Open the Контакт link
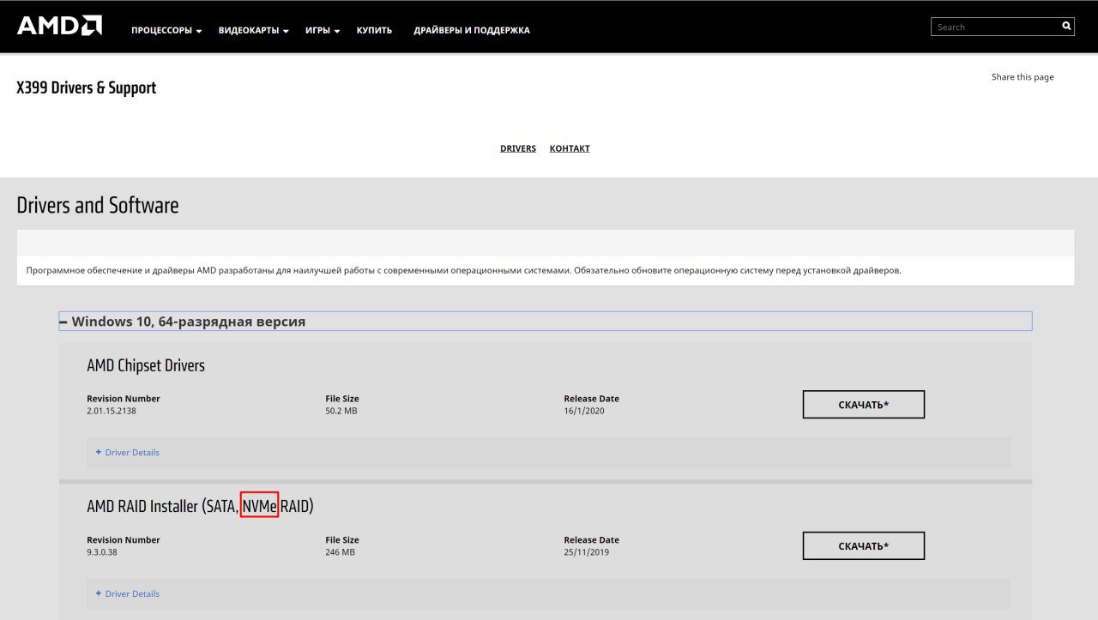The height and width of the screenshot is (620, 1098). (570, 148)
